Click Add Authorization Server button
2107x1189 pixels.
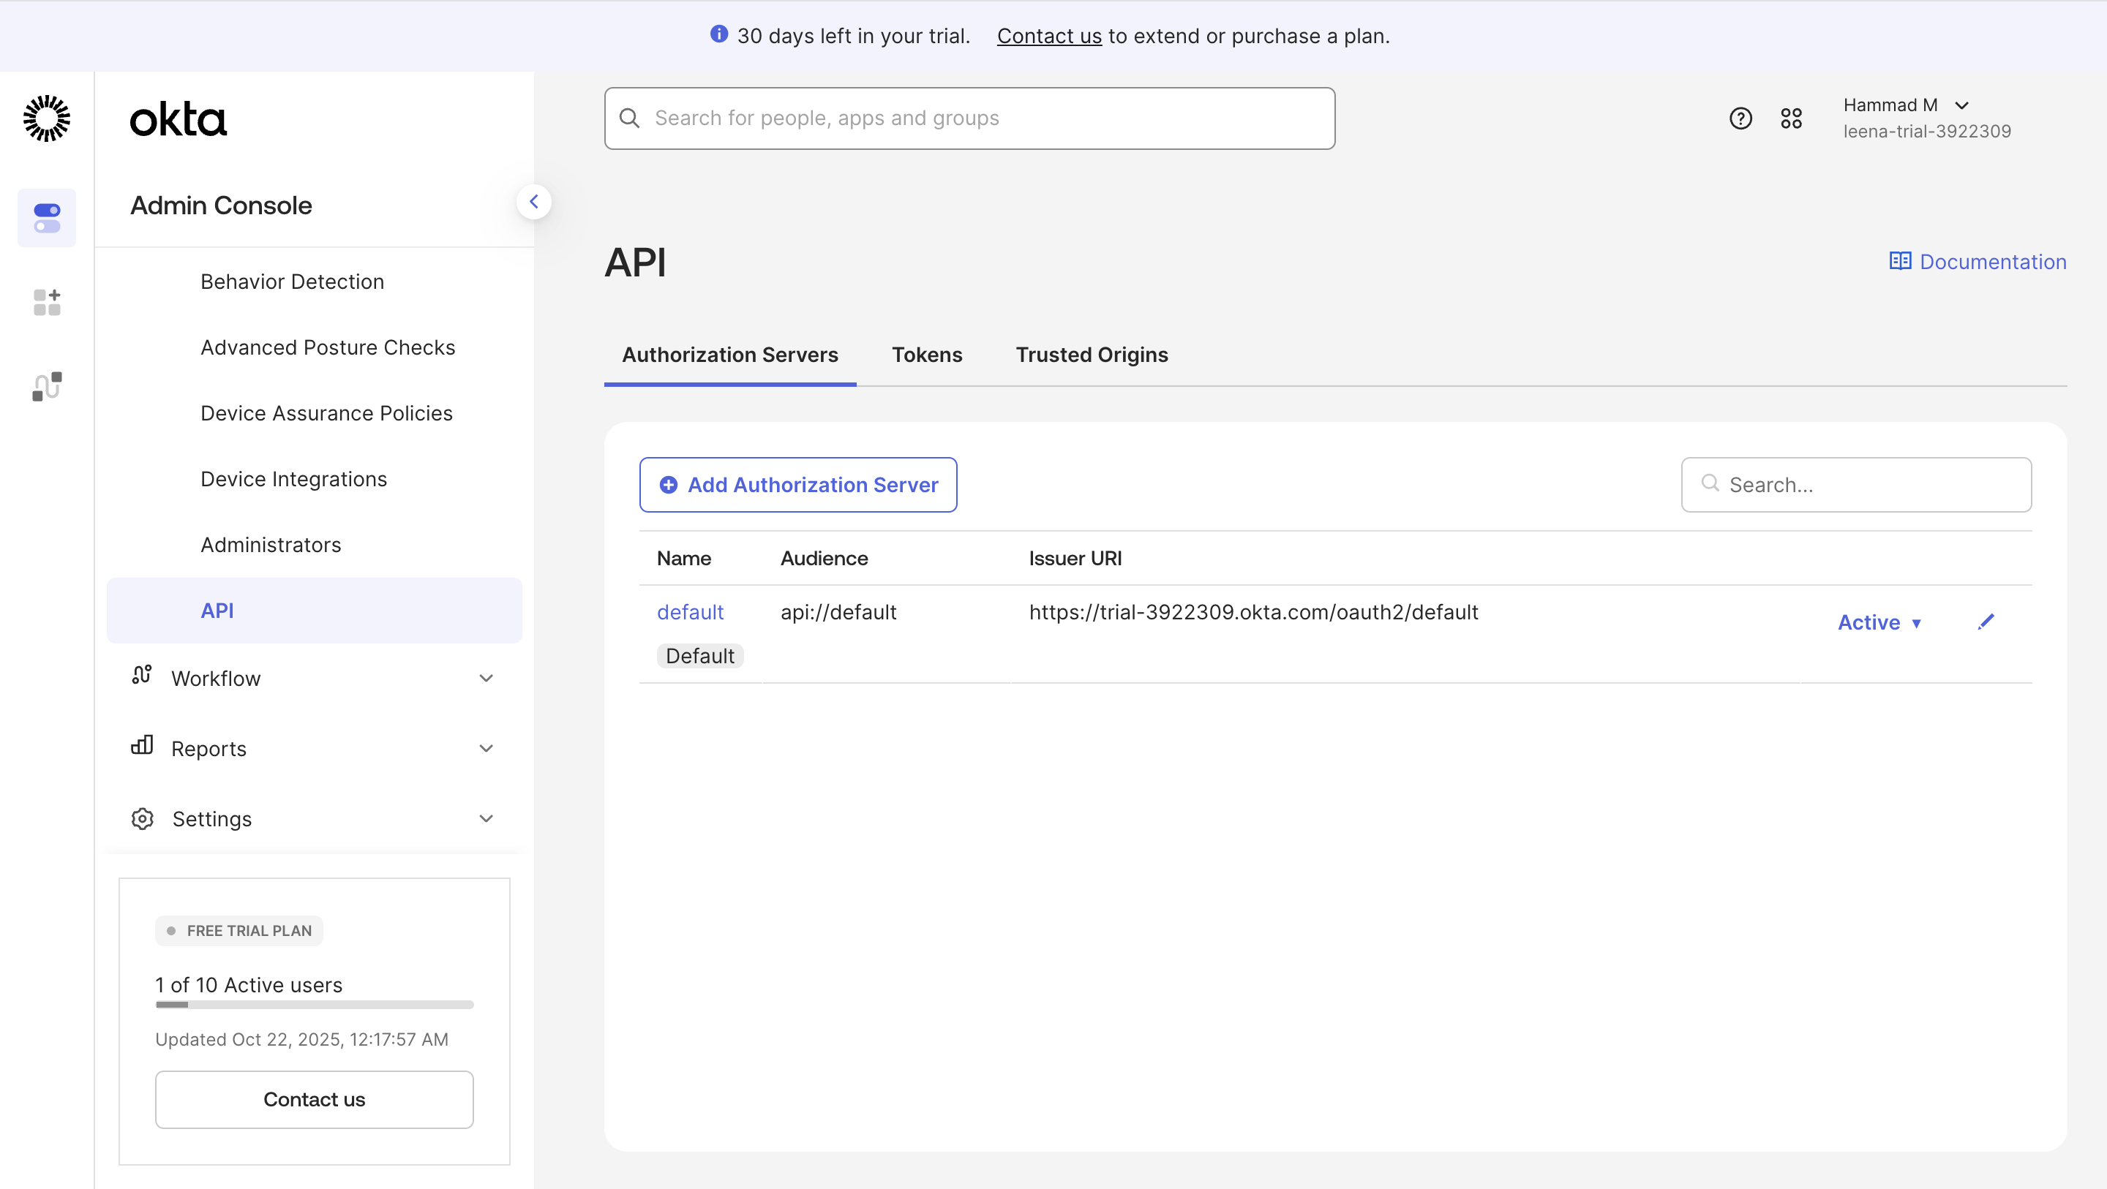click(x=797, y=485)
